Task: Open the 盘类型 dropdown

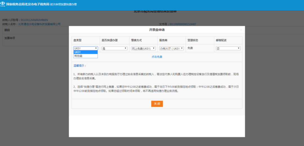Action: pos(86,48)
